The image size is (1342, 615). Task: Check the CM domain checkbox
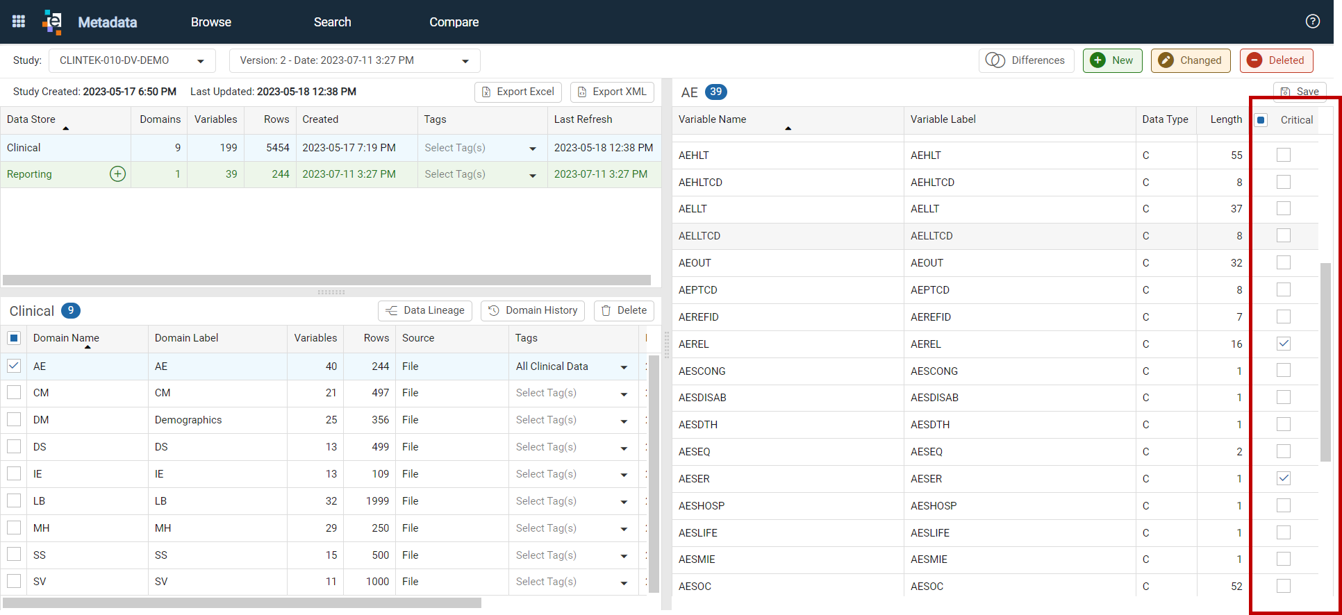[14, 393]
